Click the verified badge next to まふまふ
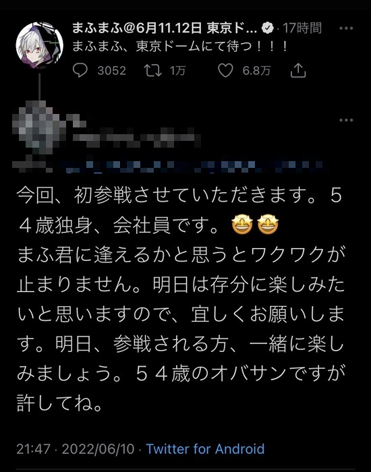 267,28
